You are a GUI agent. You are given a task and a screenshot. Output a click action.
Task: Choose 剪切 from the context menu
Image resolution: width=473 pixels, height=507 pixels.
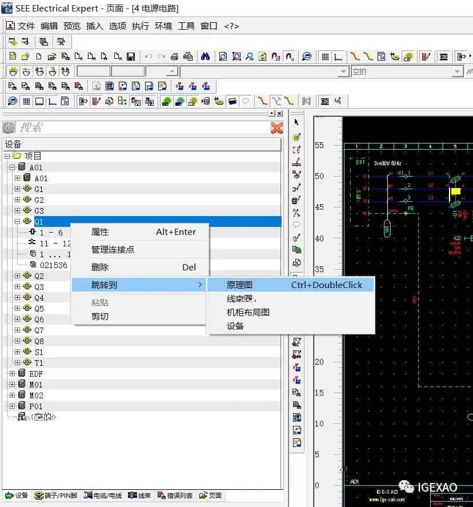(x=140, y=316)
